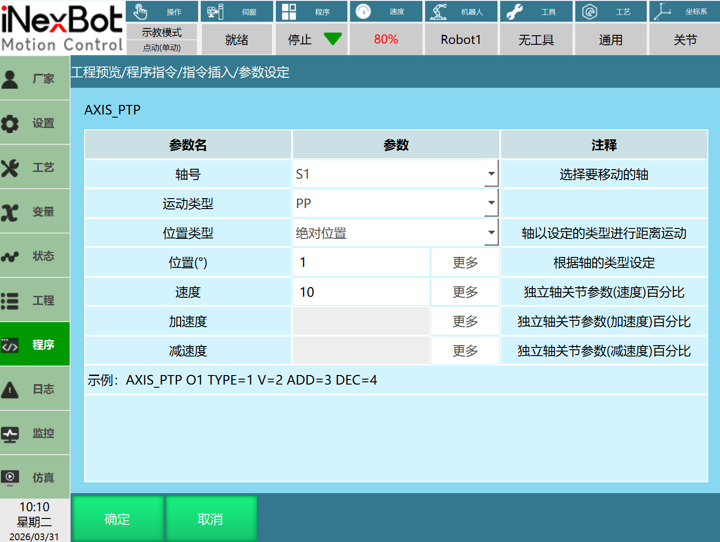Open the 设置 gear icon in sidebar

[10, 123]
